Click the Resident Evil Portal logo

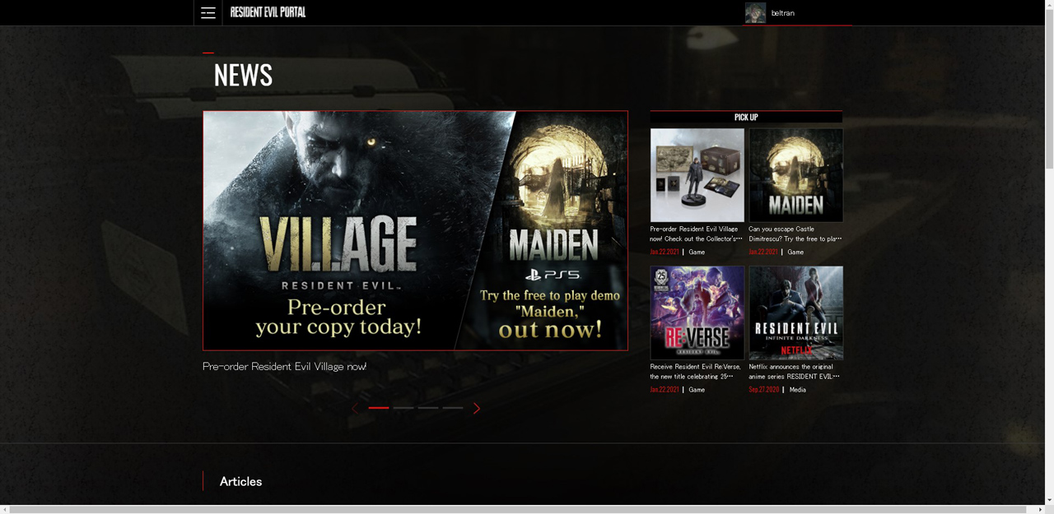[x=268, y=12]
